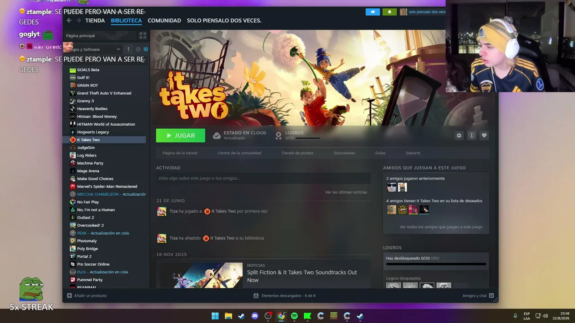Open Discord from the taskbar

click(x=255, y=316)
